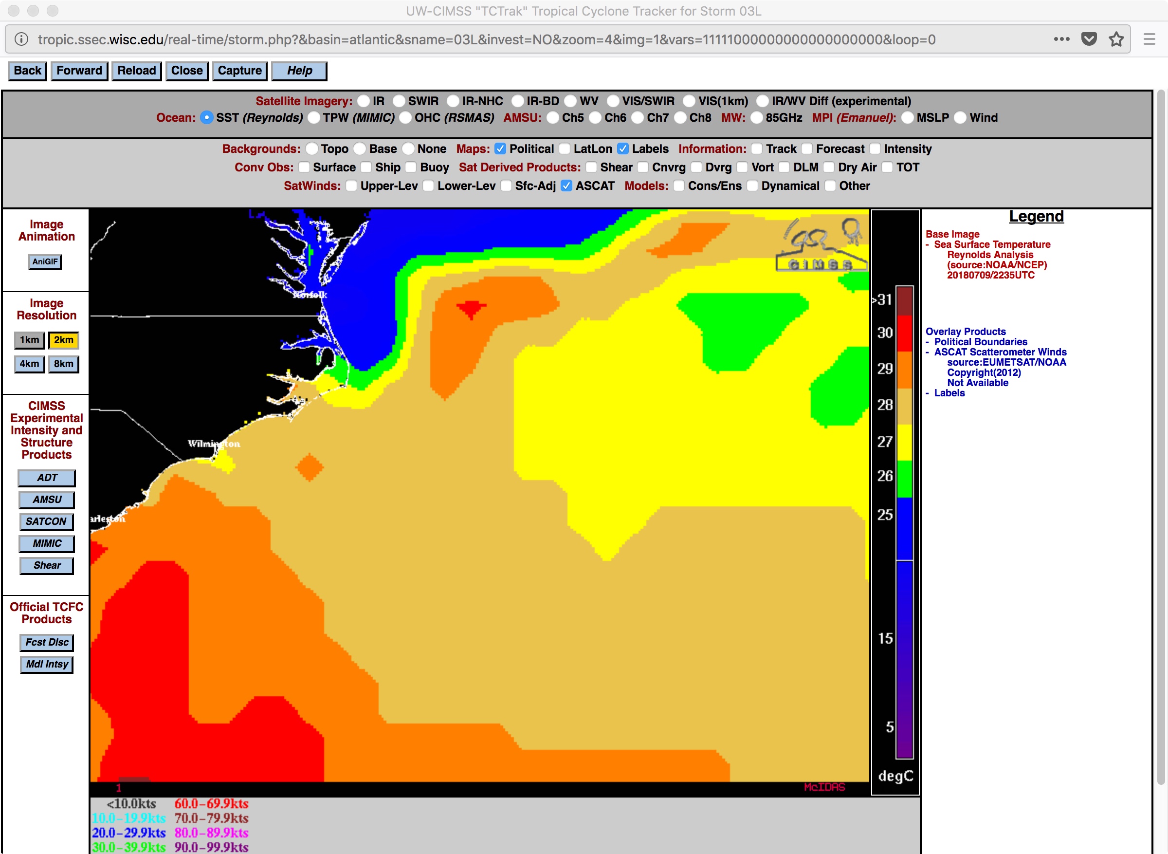Enable Ship observations
Viewport: 1168px width, 854px height.
point(366,167)
